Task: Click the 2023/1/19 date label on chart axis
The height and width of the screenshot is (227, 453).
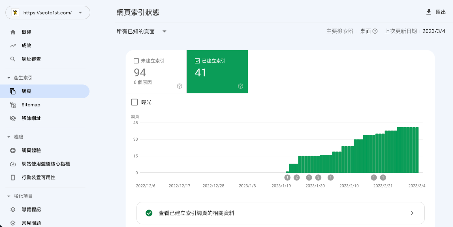Action: pos(281,186)
